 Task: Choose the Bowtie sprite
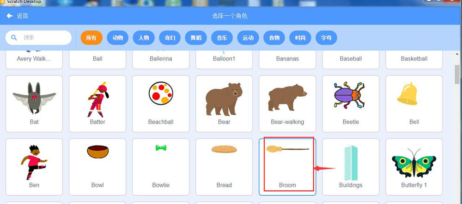[161, 167]
